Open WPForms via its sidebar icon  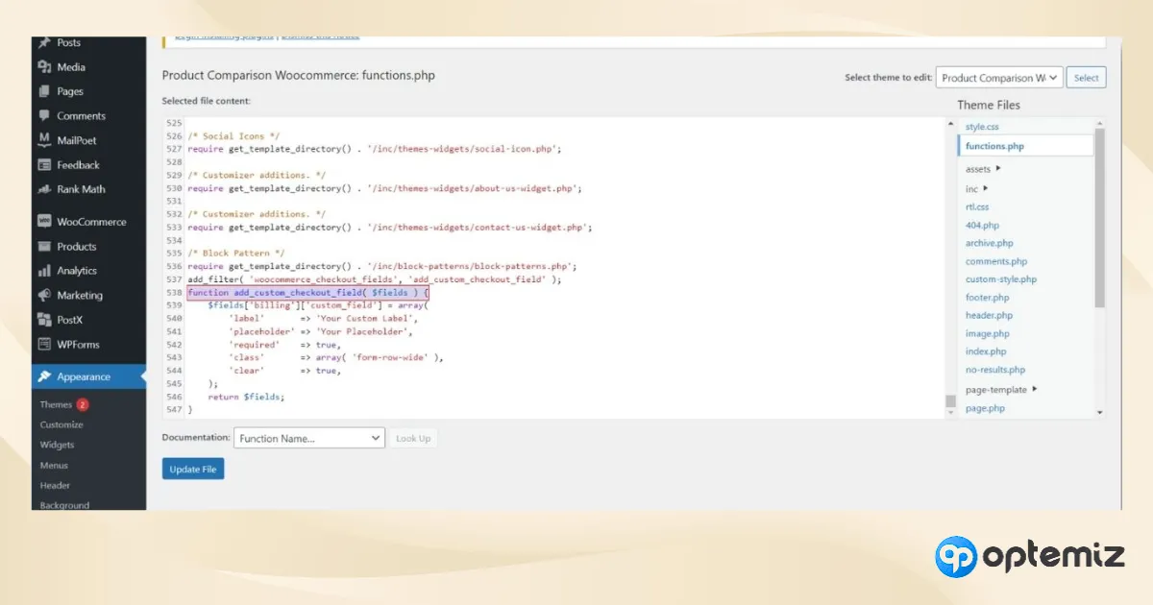click(x=44, y=345)
